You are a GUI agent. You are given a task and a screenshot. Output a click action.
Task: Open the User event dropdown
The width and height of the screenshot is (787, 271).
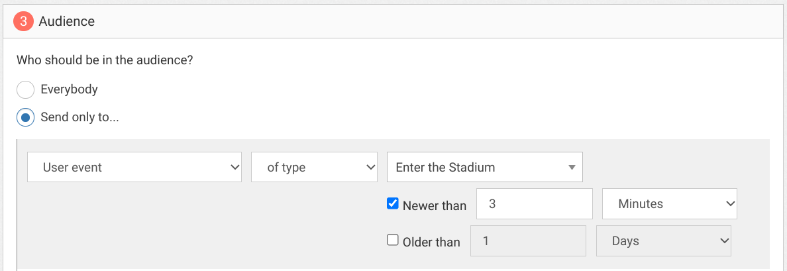134,167
